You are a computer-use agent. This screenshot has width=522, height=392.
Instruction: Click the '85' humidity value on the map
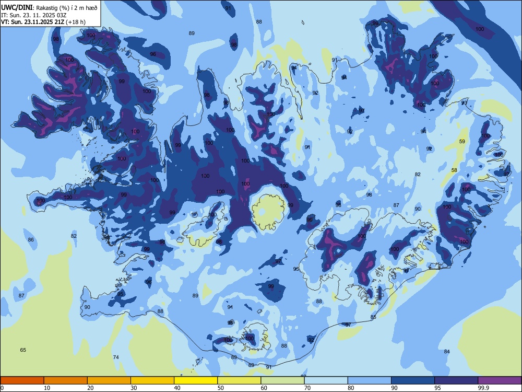tap(373, 317)
